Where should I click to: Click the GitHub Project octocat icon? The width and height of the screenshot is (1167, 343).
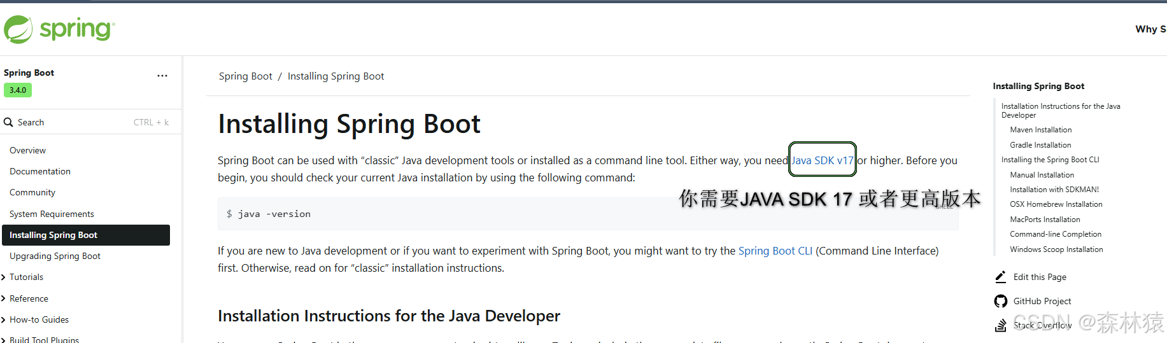click(x=1000, y=301)
